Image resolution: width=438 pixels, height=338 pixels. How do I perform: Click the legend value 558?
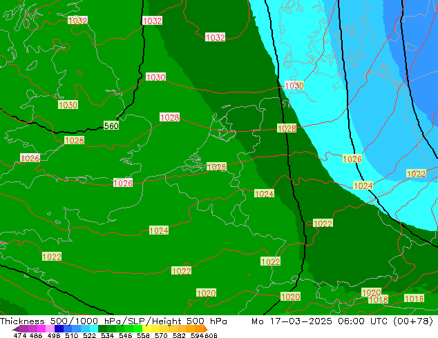(143, 335)
